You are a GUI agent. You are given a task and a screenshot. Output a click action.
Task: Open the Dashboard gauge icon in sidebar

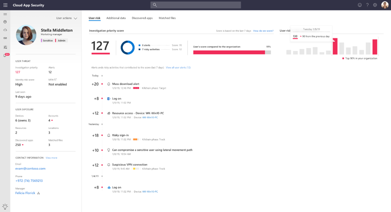5,22
